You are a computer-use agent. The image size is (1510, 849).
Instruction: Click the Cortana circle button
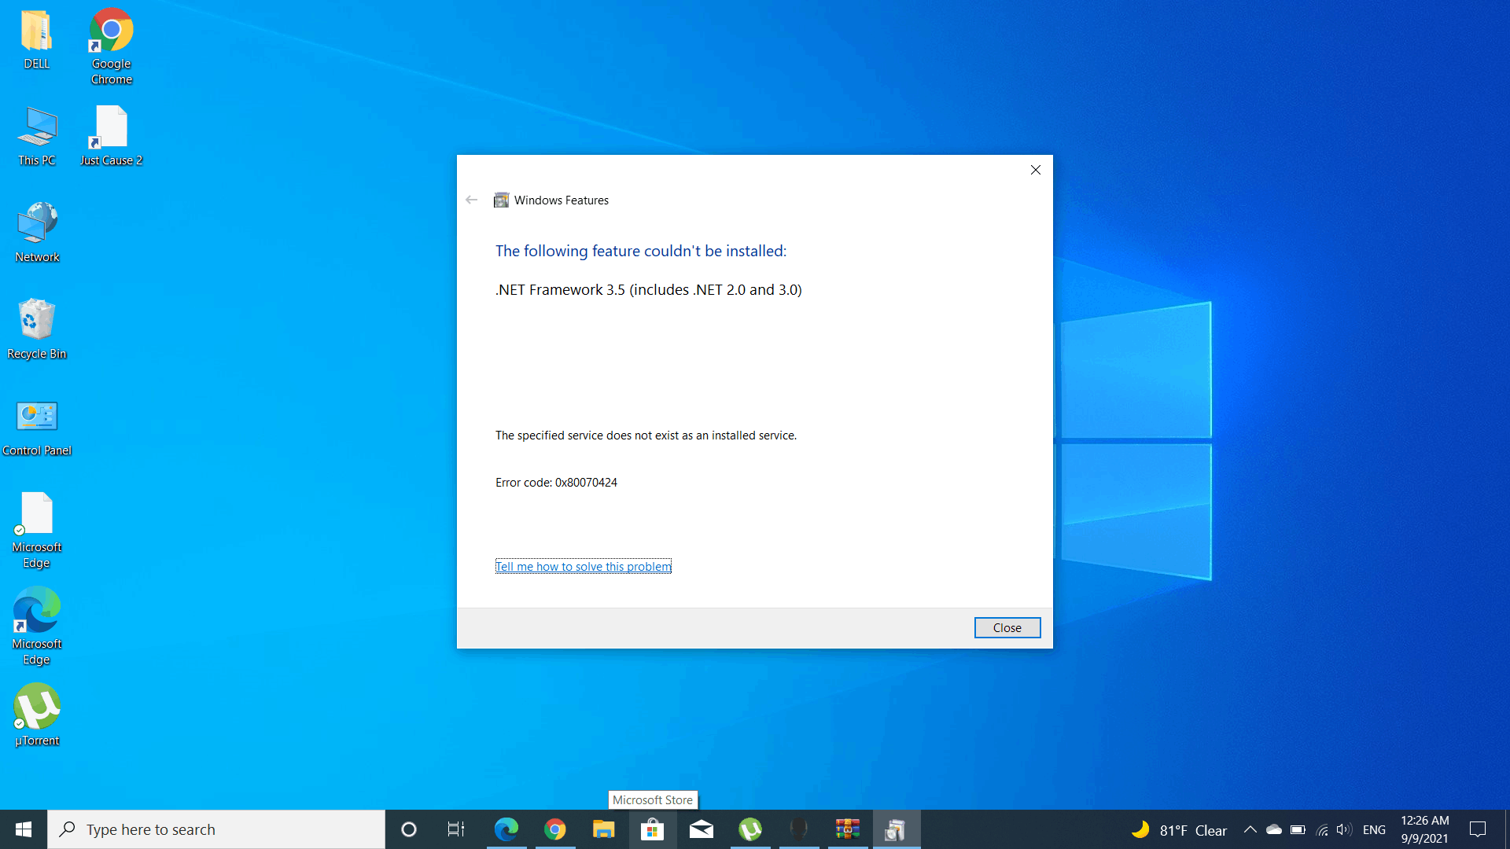408,829
